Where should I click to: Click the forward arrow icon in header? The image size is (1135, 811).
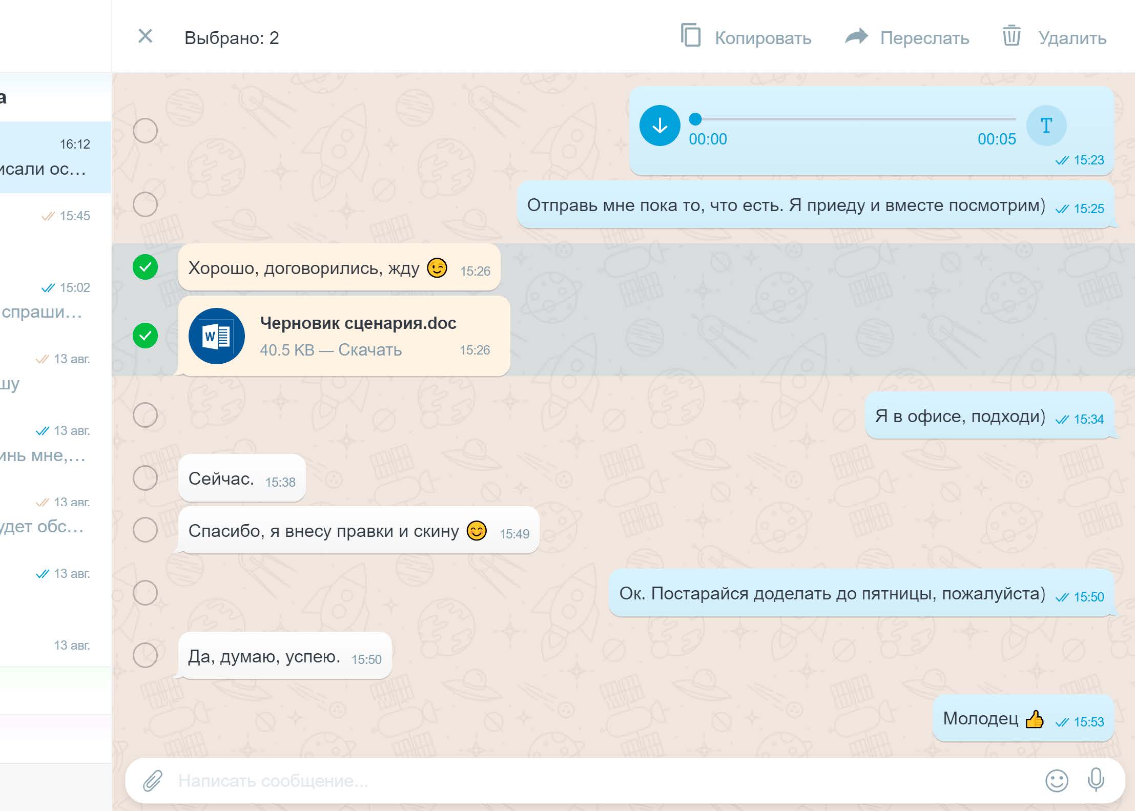click(856, 36)
